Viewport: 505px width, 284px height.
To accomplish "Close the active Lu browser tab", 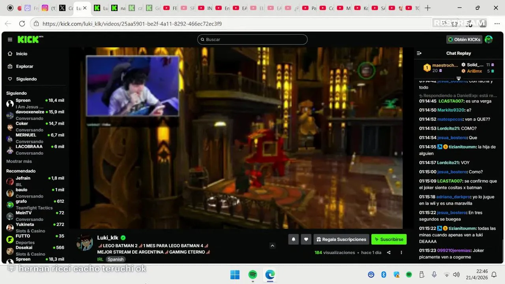I will pyautogui.click(x=84, y=8).
